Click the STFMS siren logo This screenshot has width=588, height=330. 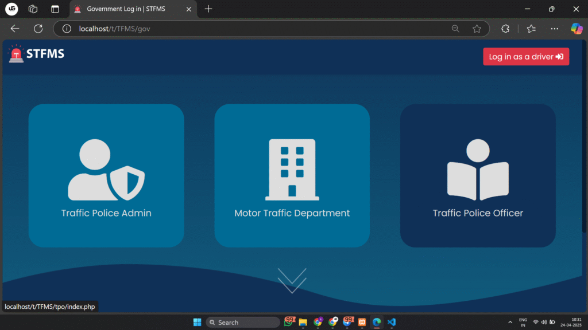[x=16, y=54]
